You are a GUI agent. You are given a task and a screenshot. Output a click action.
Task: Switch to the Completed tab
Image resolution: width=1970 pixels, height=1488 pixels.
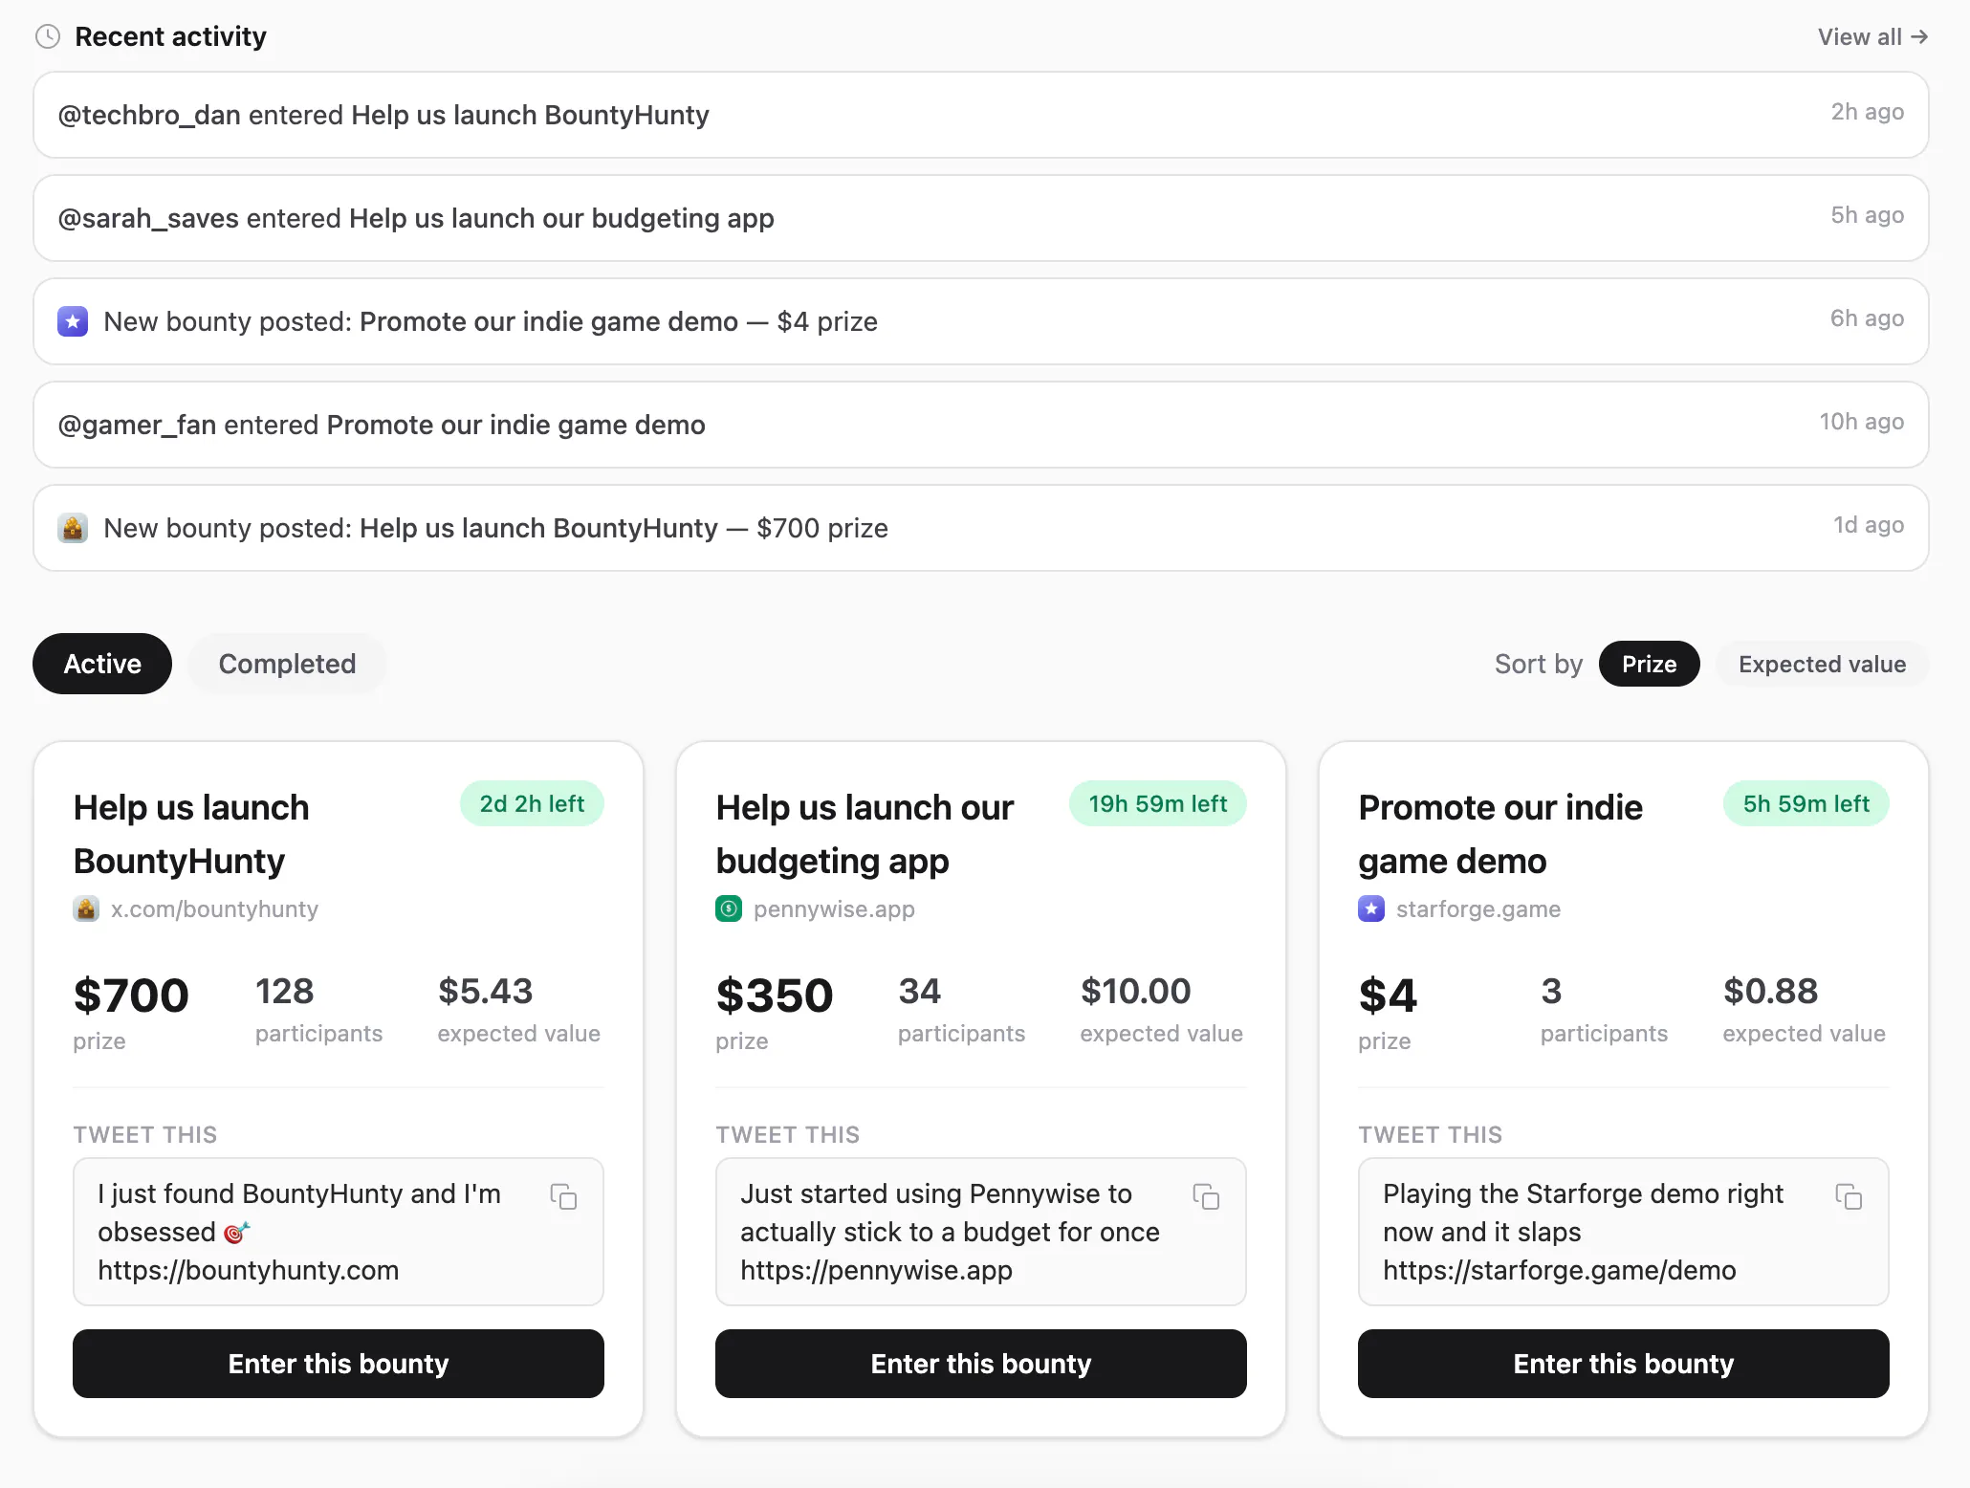point(287,664)
